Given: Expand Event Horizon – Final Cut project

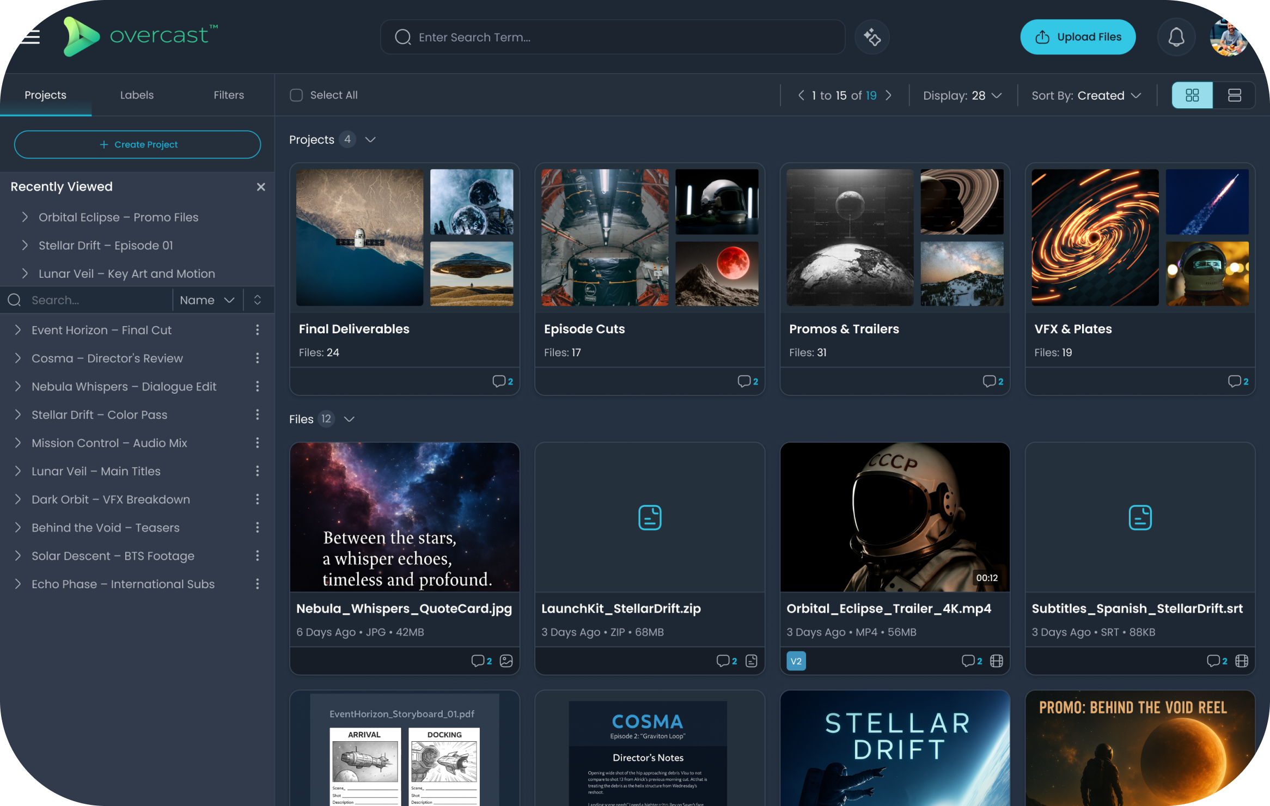Looking at the screenshot, I should click(18, 330).
